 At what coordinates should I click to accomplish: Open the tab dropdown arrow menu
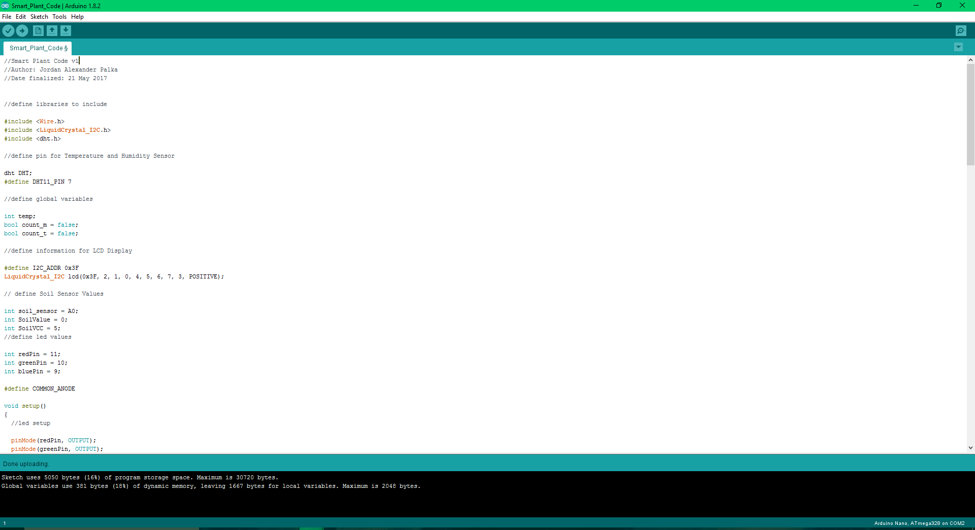[x=958, y=47]
